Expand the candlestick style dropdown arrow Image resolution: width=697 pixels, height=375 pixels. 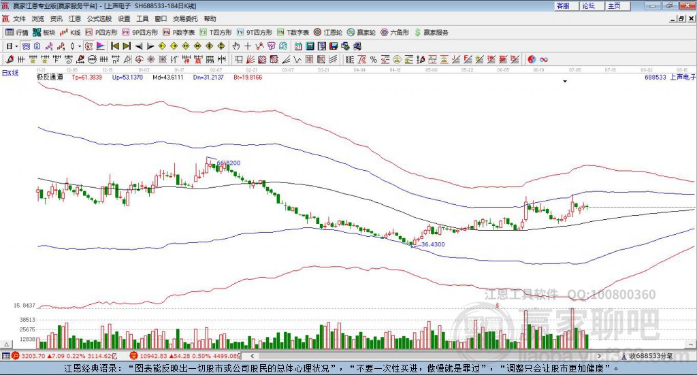(x=79, y=46)
